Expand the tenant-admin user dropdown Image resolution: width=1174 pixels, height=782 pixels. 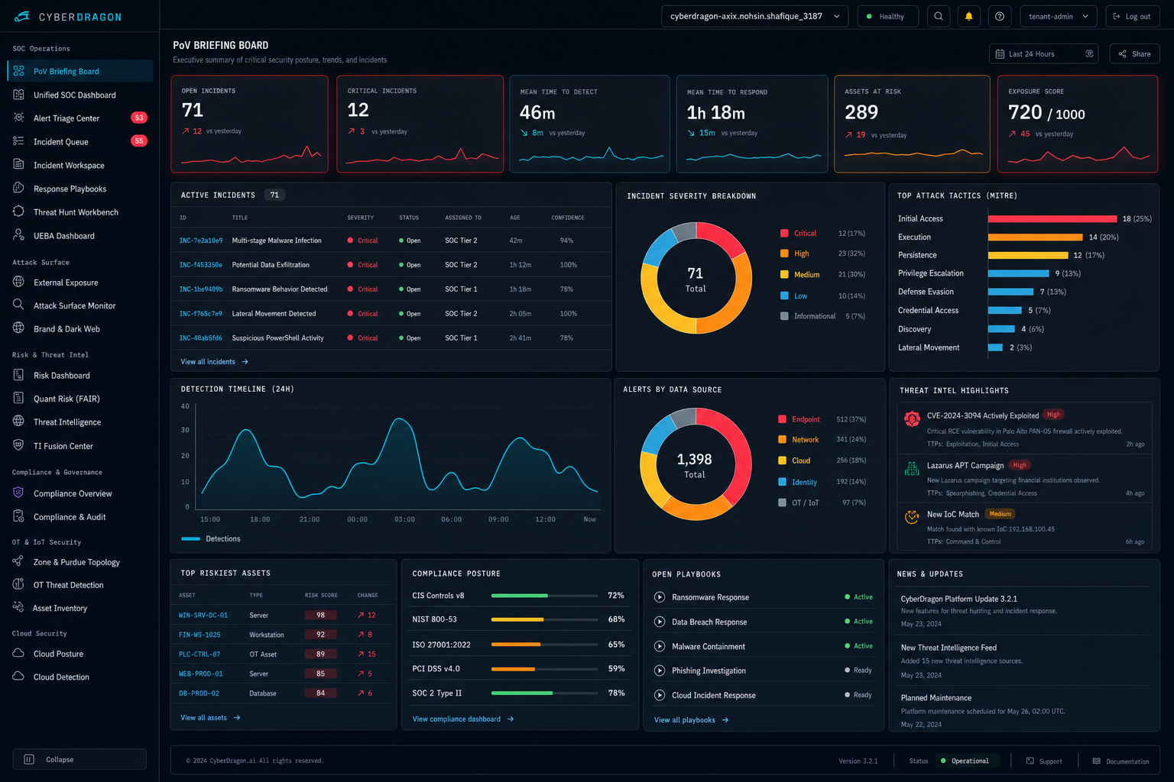tap(1059, 16)
